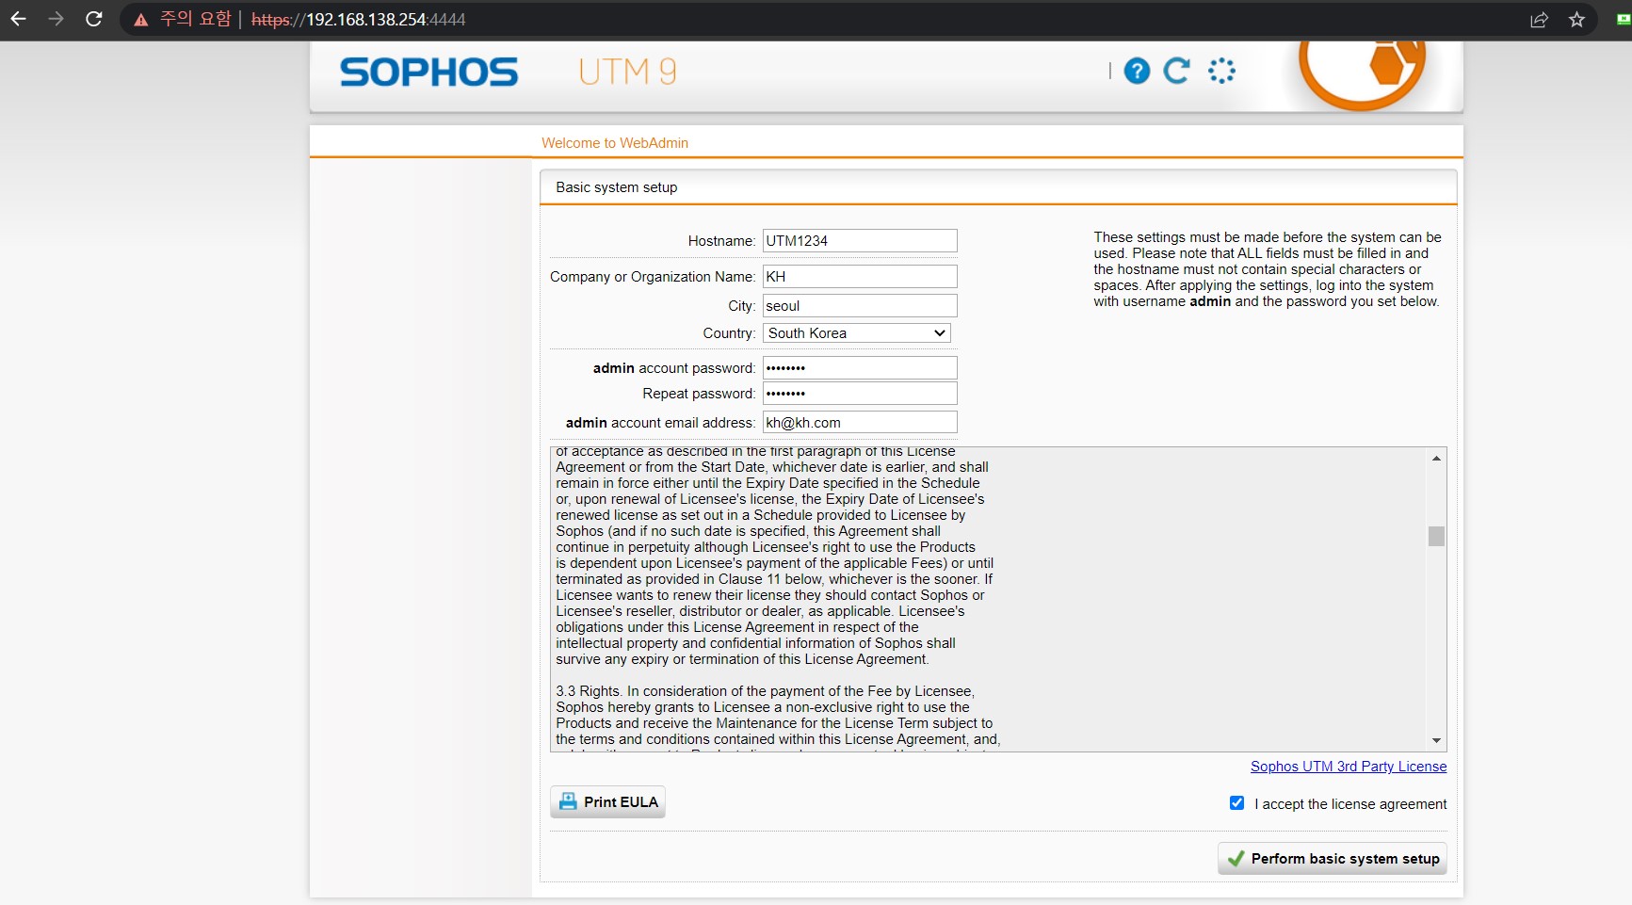Viewport: 1632px width, 905px height.
Task: Click the EULA scrollbar down arrow
Action: tap(1436, 741)
